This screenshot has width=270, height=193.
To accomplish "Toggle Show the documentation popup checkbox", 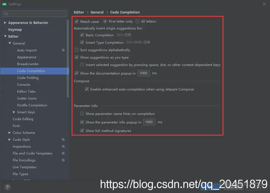I will [77, 73].
